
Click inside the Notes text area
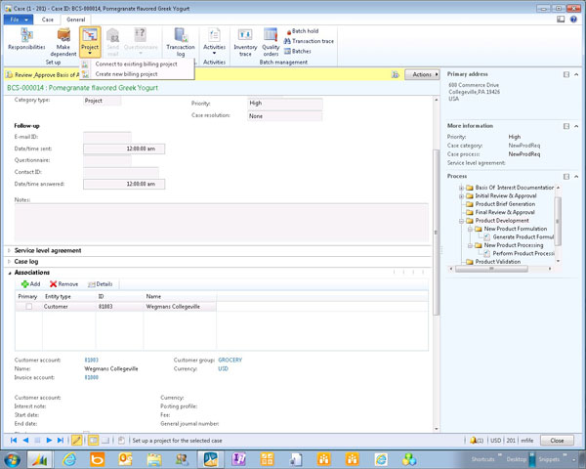point(221,220)
